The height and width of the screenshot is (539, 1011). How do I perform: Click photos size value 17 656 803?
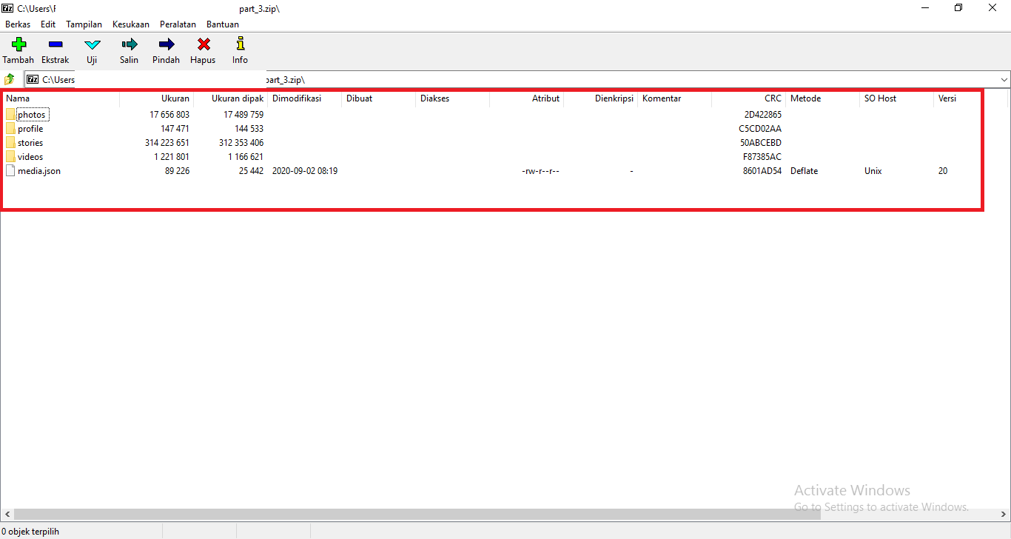pyautogui.click(x=169, y=115)
